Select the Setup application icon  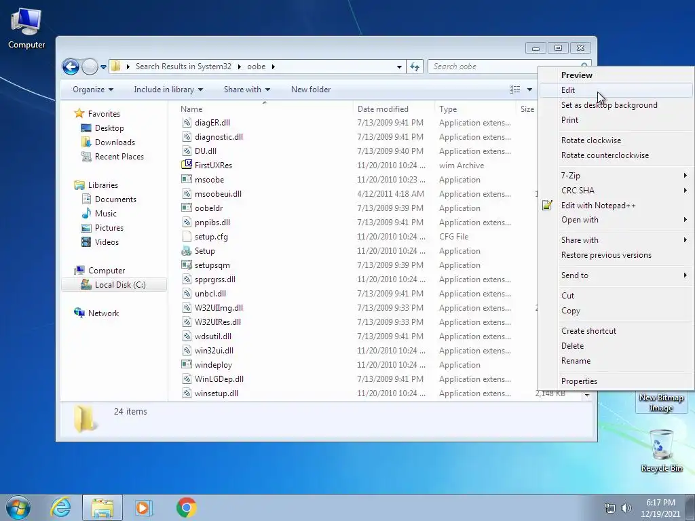tap(187, 251)
